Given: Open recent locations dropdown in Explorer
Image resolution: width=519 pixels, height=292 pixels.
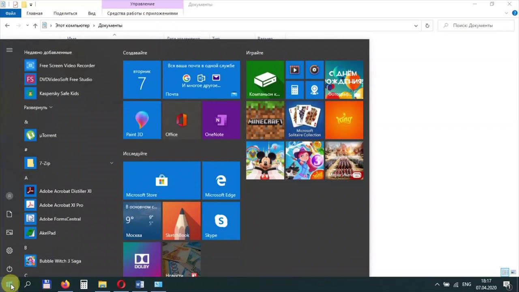Looking at the screenshot, I should (x=28, y=26).
